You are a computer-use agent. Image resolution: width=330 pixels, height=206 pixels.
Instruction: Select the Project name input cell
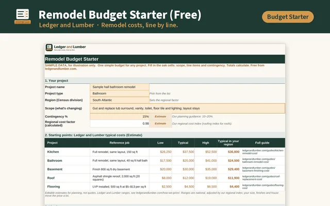click(x=120, y=87)
